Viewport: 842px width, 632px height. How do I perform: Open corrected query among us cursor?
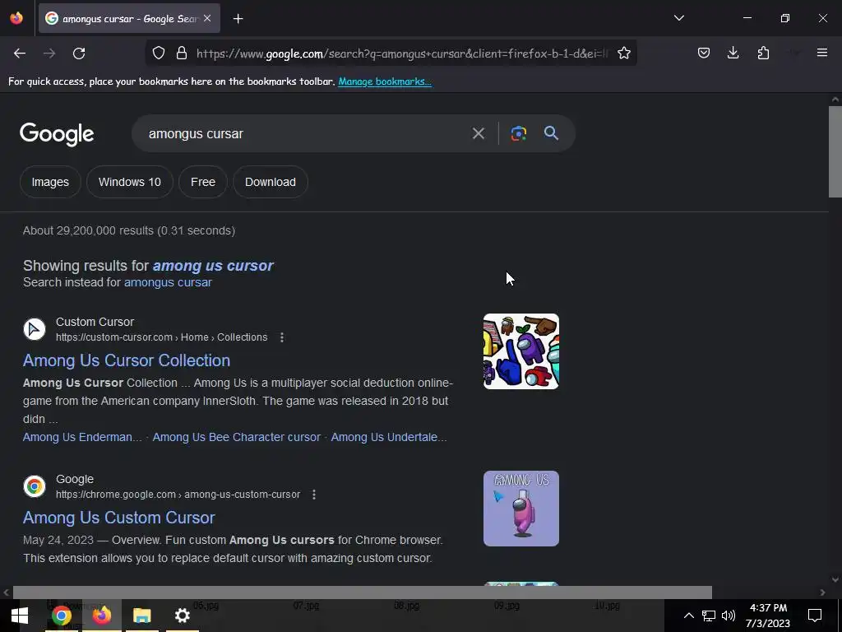(x=213, y=266)
